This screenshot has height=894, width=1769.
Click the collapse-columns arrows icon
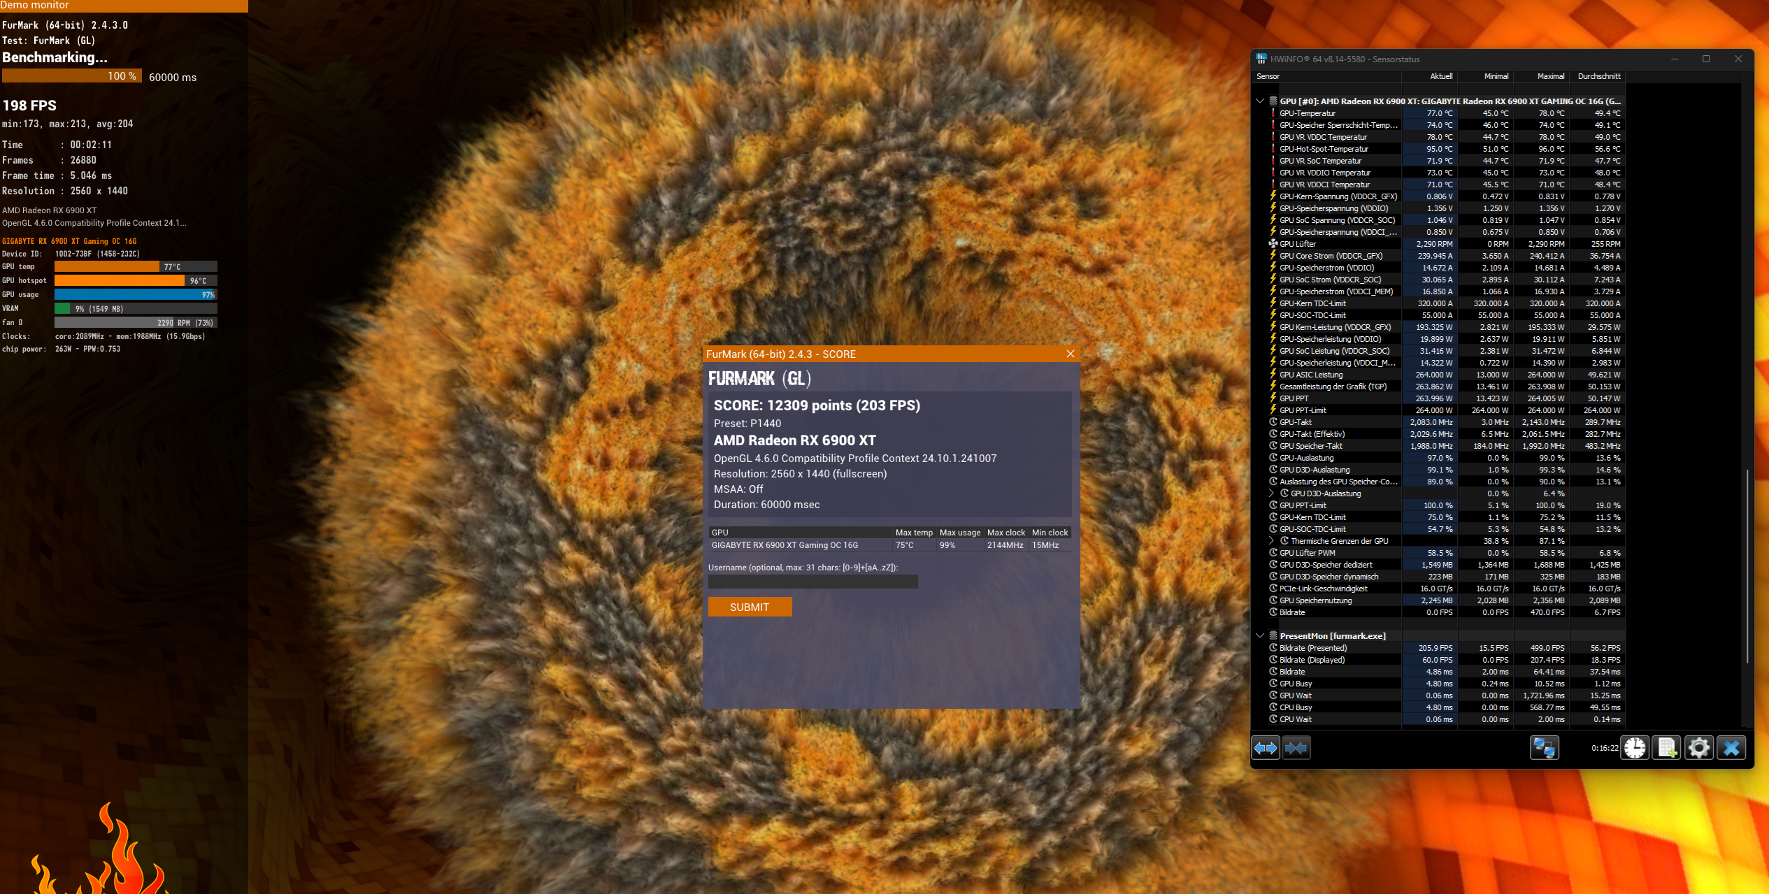(x=1296, y=748)
